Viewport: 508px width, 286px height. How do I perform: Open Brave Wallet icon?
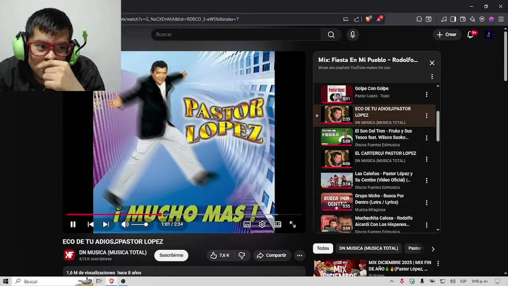coord(463,19)
